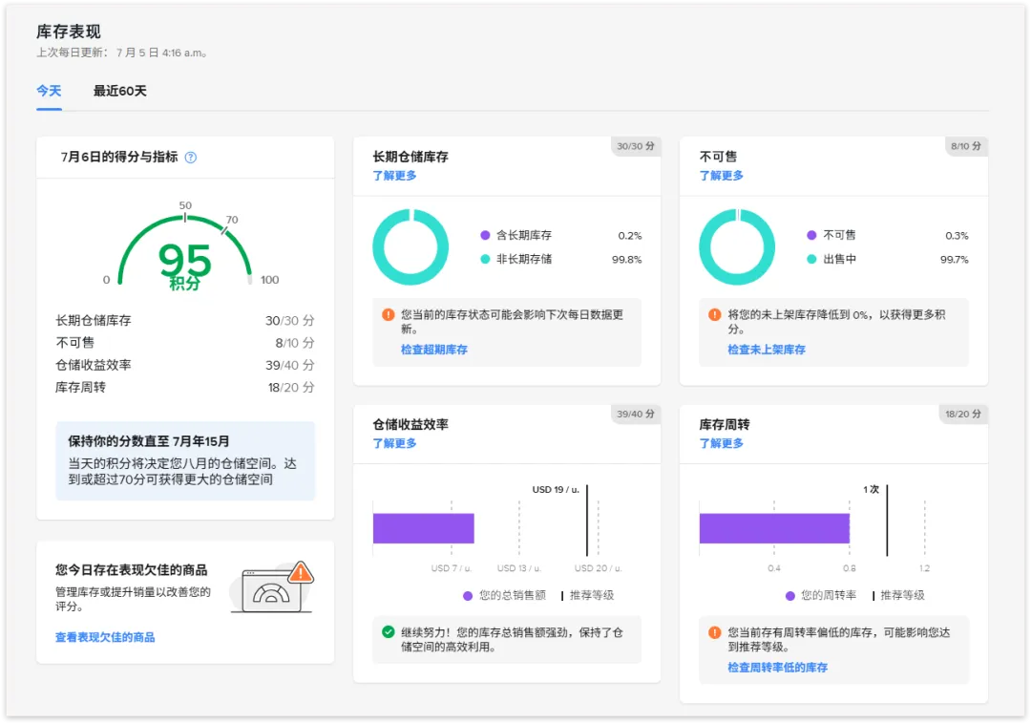Click the 上次每日更新 timestamp text

click(x=121, y=53)
